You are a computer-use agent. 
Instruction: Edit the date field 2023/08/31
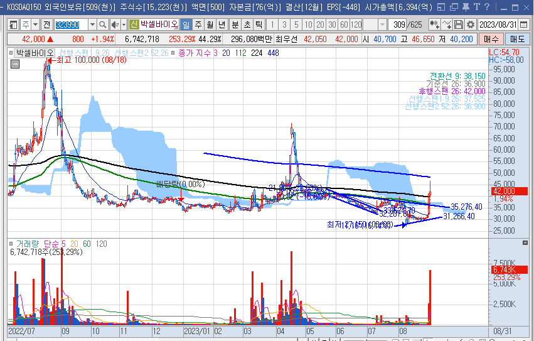(x=498, y=24)
